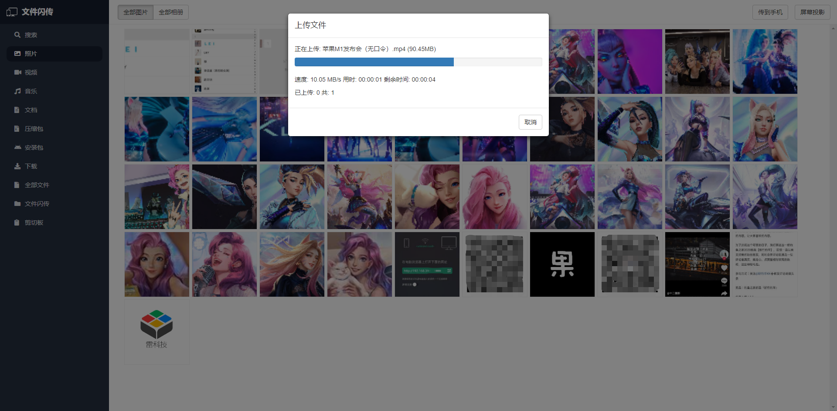Open the blonde fox-ears girl thumbnail
The width and height of the screenshot is (837, 411).
(765, 129)
